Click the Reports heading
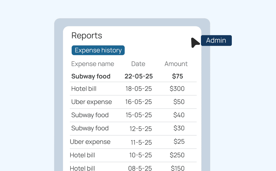The image size is (276, 171). click(x=87, y=36)
